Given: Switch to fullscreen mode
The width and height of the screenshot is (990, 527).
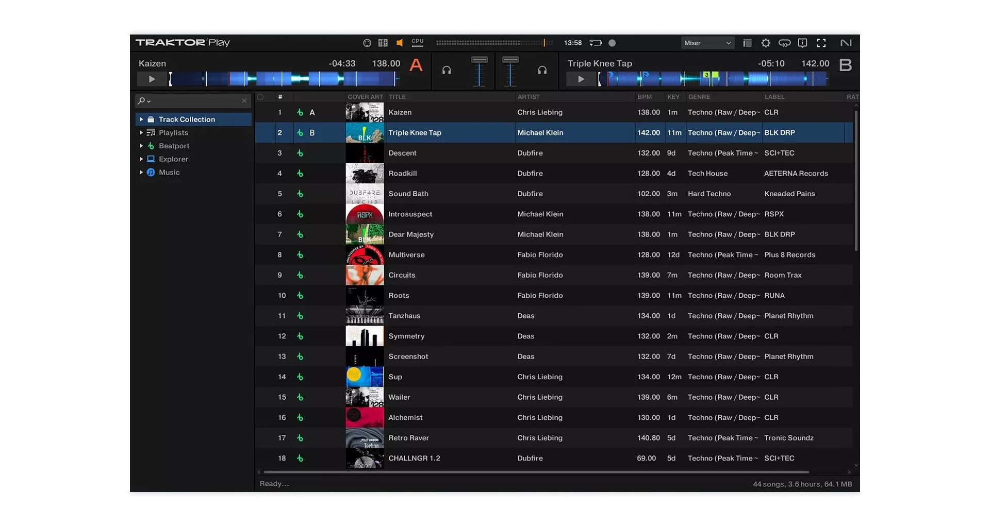Looking at the screenshot, I should pyautogui.click(x=821, y=43).
